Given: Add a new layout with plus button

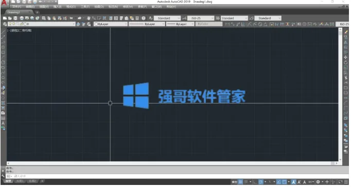Looking at the screenshot, I should tap(42, 181).
